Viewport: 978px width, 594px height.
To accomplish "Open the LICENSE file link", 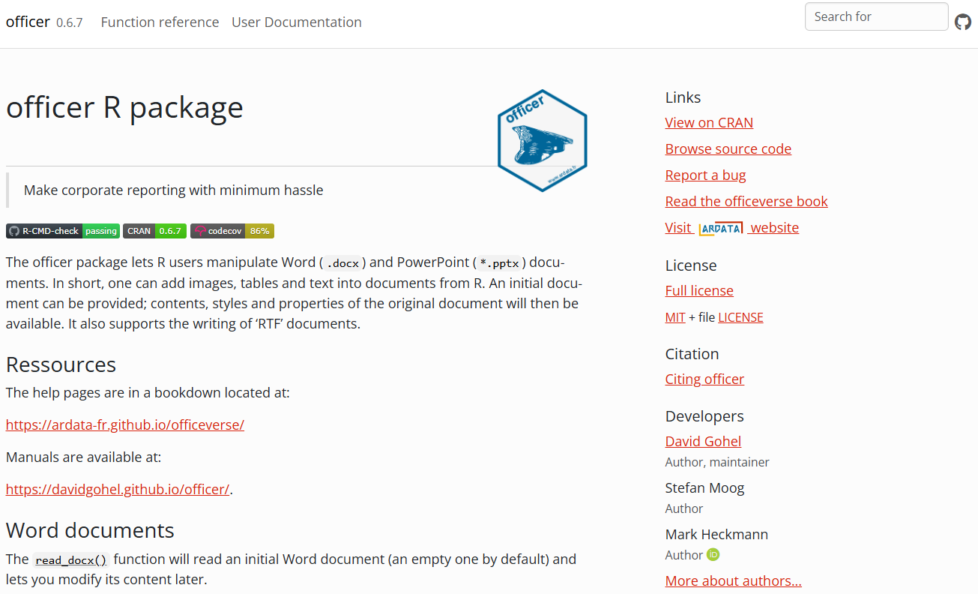I will [740, 317].
